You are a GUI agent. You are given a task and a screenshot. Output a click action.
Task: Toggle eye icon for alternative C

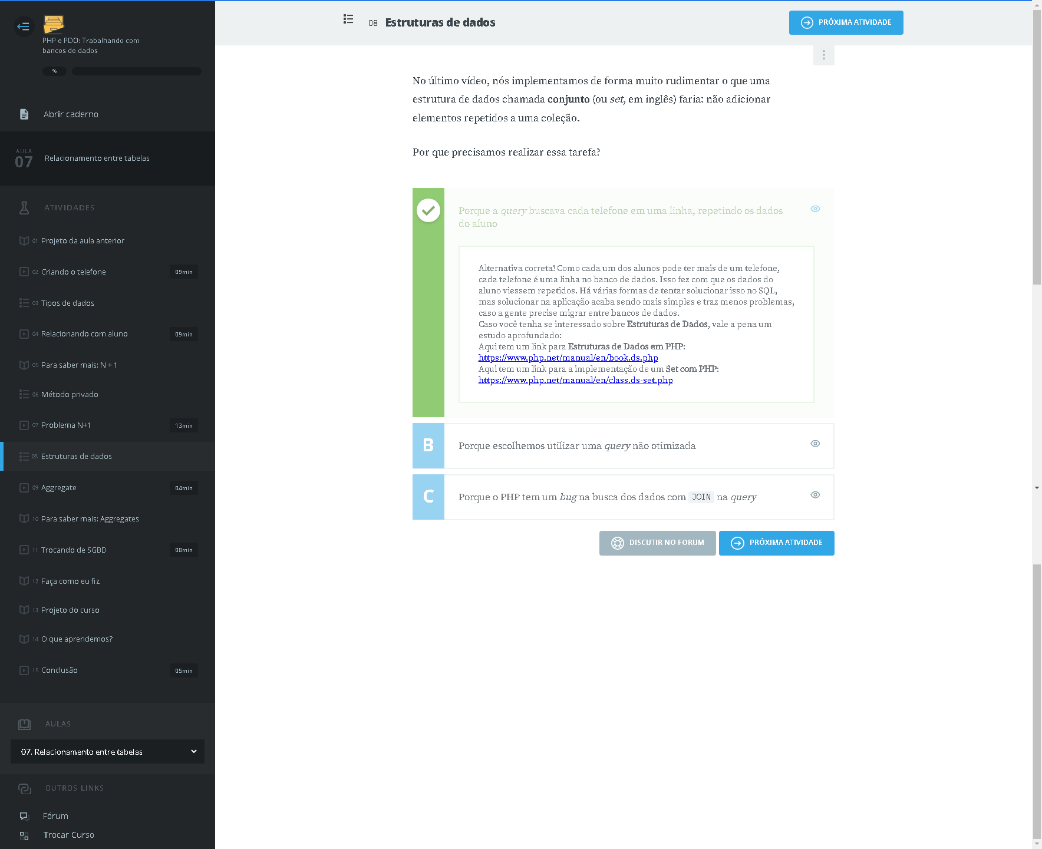pyautogui.click(x=815, y=495)
